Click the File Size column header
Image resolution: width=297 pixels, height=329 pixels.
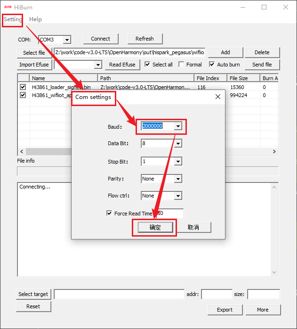[x=243, y=78]
